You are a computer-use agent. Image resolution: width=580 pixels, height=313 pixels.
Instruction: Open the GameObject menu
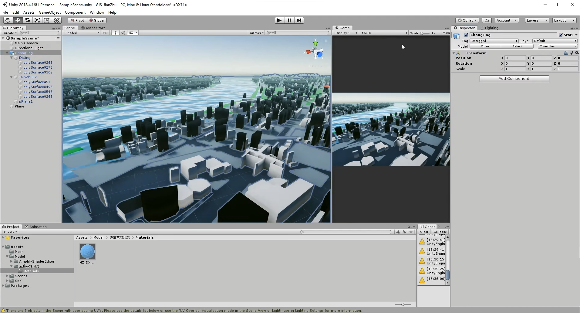(50, 12)
